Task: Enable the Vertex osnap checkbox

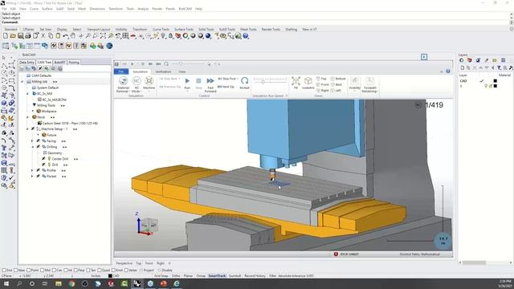Action: click(x=126, y=271)
